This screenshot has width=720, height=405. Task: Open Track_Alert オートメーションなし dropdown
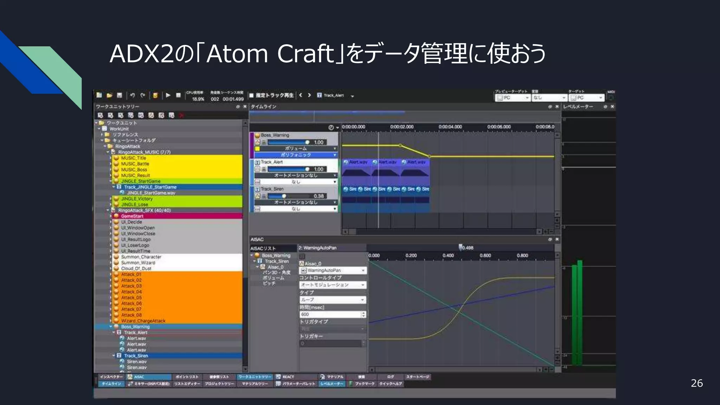pos(296,175)
